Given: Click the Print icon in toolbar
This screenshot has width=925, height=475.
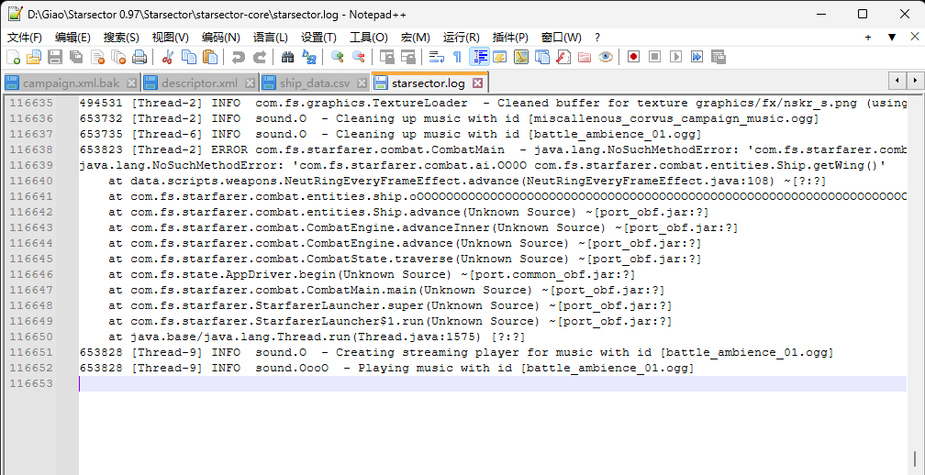Looking at the screenshot, I should click(139, 57).
